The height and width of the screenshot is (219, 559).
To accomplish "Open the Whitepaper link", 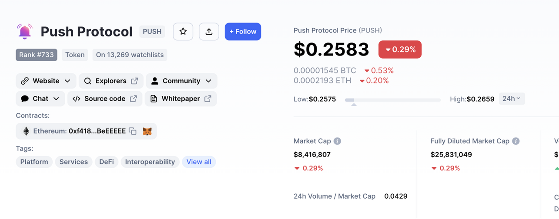I will (x=181, y=99).
